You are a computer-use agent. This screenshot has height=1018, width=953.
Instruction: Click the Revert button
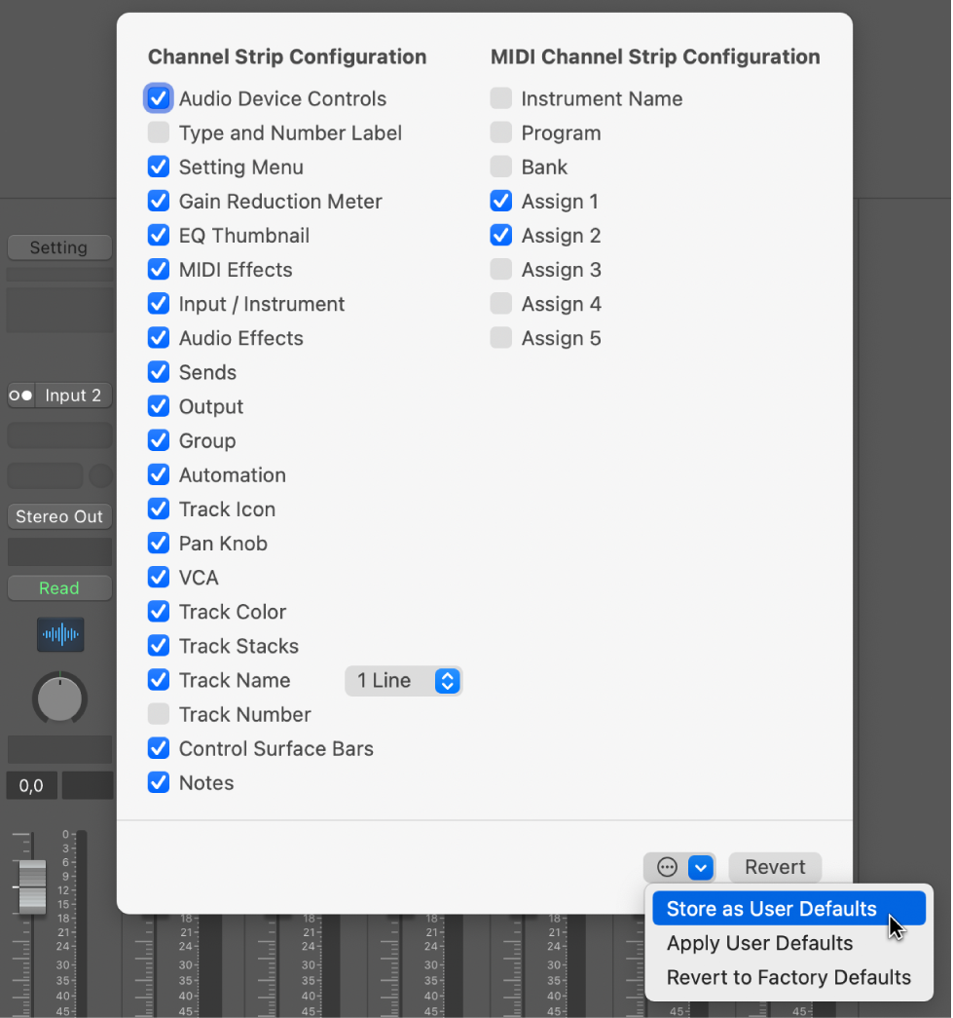point(774,867)
